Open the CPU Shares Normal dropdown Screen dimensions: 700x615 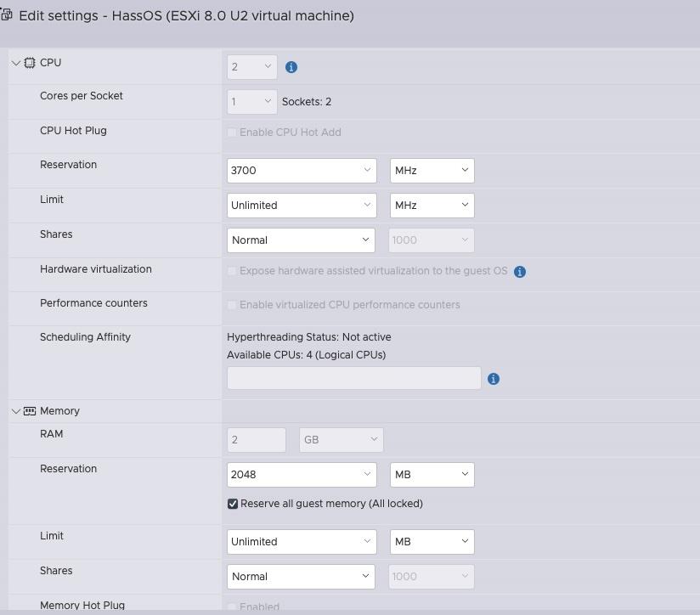[x=301, y=240]
